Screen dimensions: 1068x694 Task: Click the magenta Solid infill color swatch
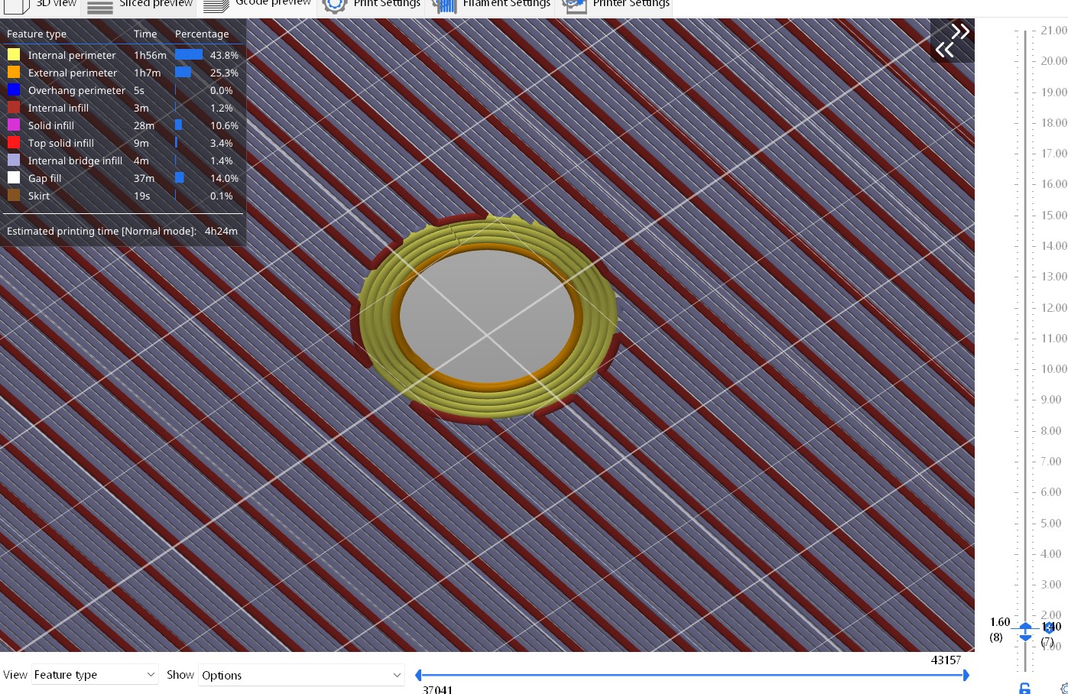(14, 125)
